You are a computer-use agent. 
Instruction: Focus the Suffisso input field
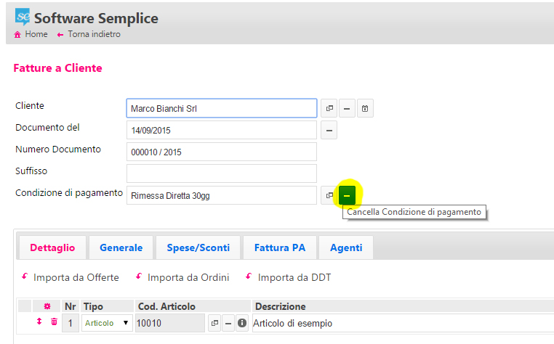222,173
